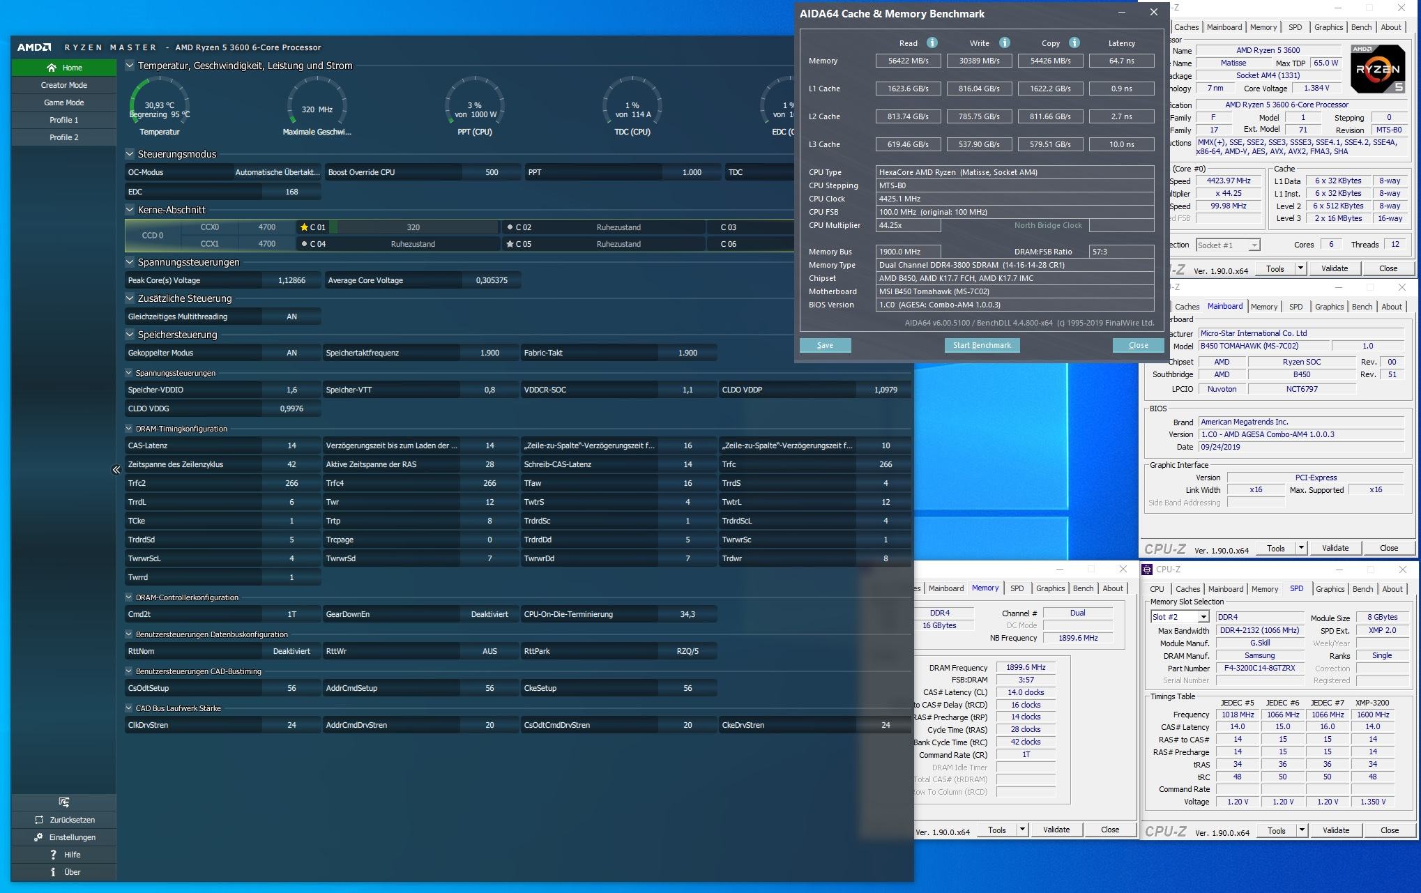The width and height of the screenshot is (1421, 893).
Task: Click the Gleichzeitiges Multithreading AN value
Action: point(291,316)
